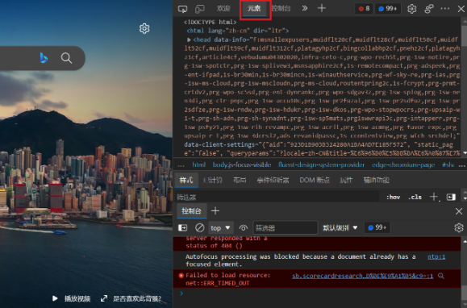Viewport: 467px width, 308px height.
Task: Toggle :hov element state
Action: pos(393,197)
